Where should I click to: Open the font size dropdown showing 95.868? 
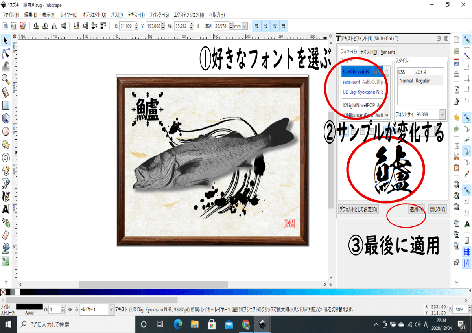pos(442,114)
